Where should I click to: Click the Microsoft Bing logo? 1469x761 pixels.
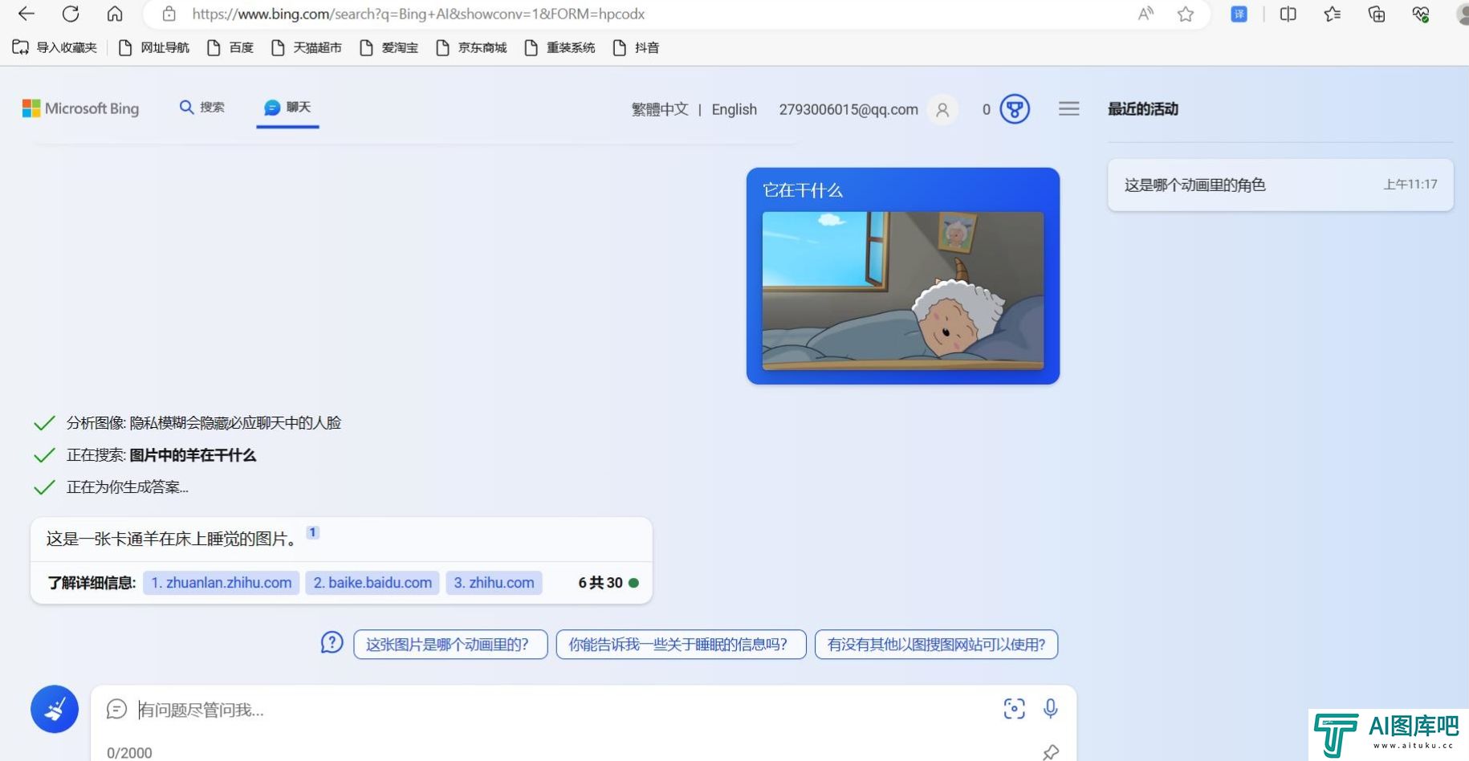click(x=80, y=108)
